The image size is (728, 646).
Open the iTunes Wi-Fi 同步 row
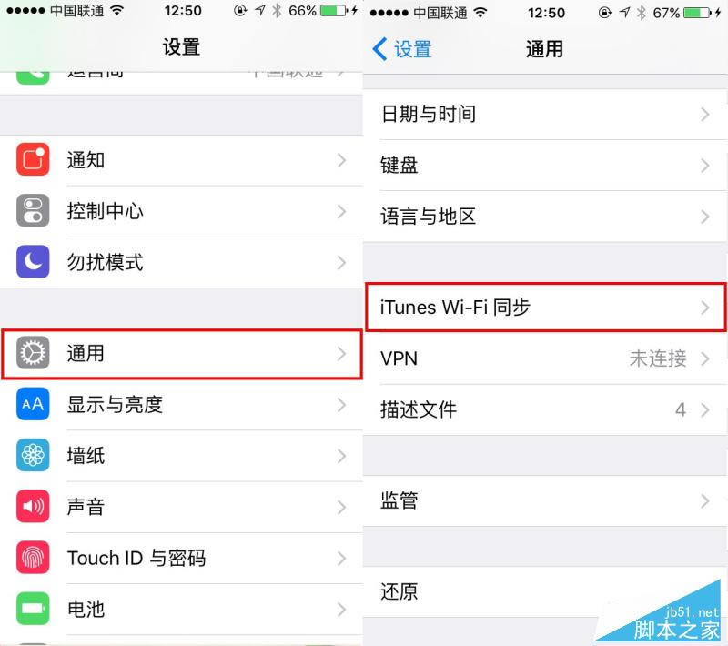(545, 308)
